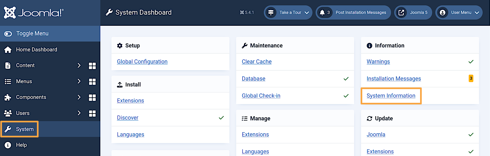
Task: Click the badge 3 beside Installation Messages
Action: click(471, 78)
